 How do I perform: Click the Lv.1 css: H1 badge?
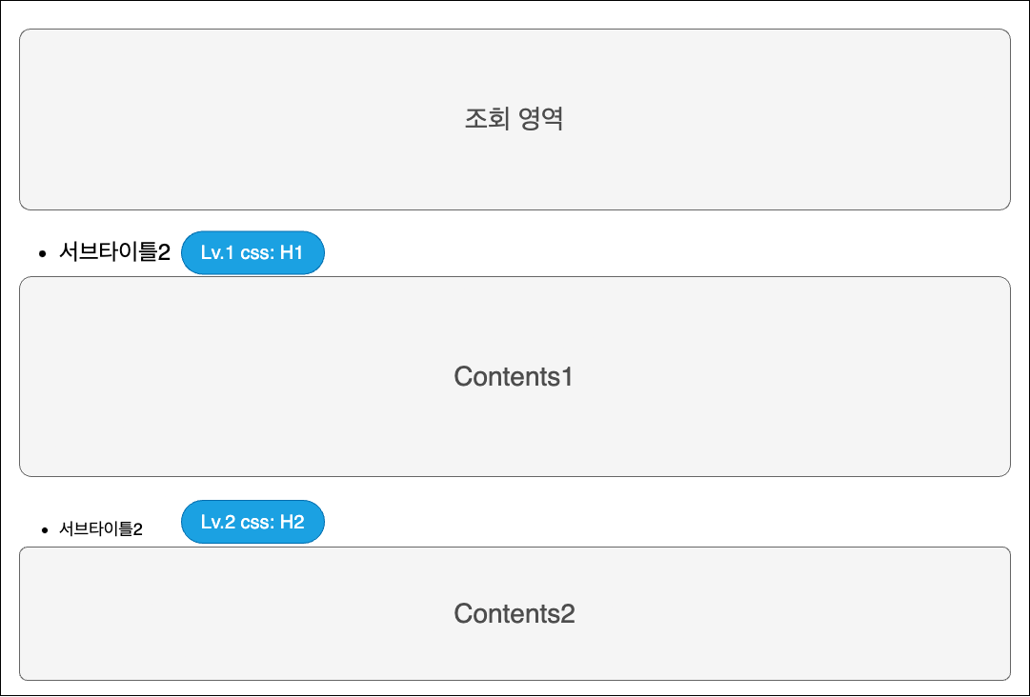pos(252,252)
